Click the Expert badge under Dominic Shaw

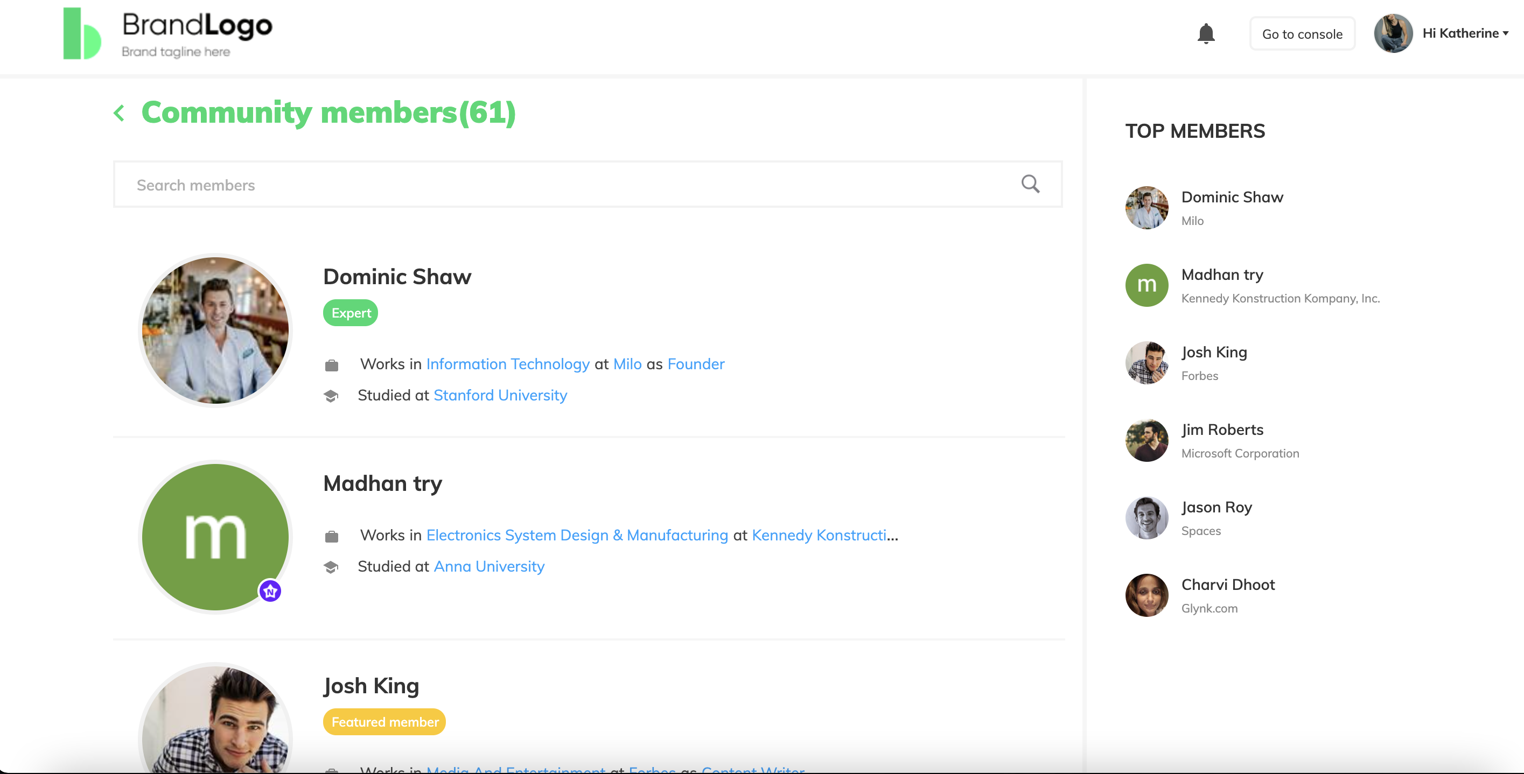click(x=350, y=313)
